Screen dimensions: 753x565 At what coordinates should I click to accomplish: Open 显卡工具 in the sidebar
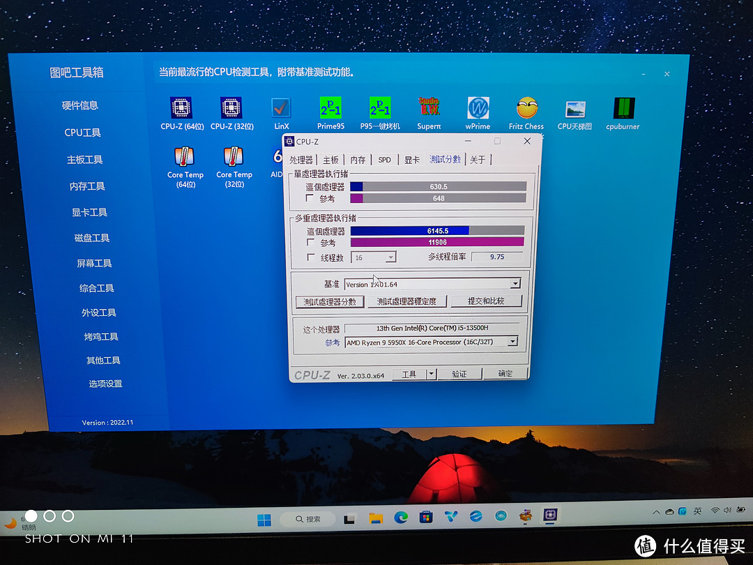pos(90,212)
